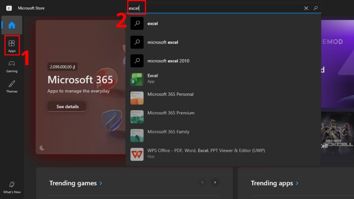Screen dimensions: 354x199
Task: Clear the search using the X icon
Action: (x=306, y=8)
